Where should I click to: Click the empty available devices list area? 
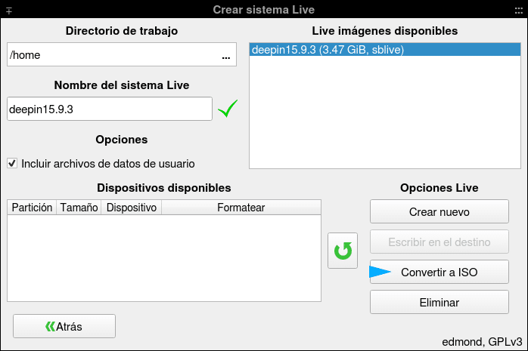coord(164,258)
